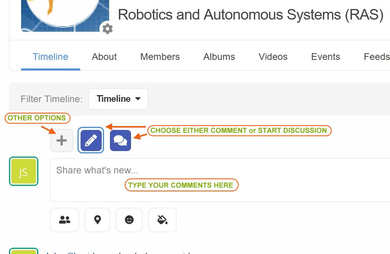Go to the Members tab
The image size is (390, 254).
(160, 57)
